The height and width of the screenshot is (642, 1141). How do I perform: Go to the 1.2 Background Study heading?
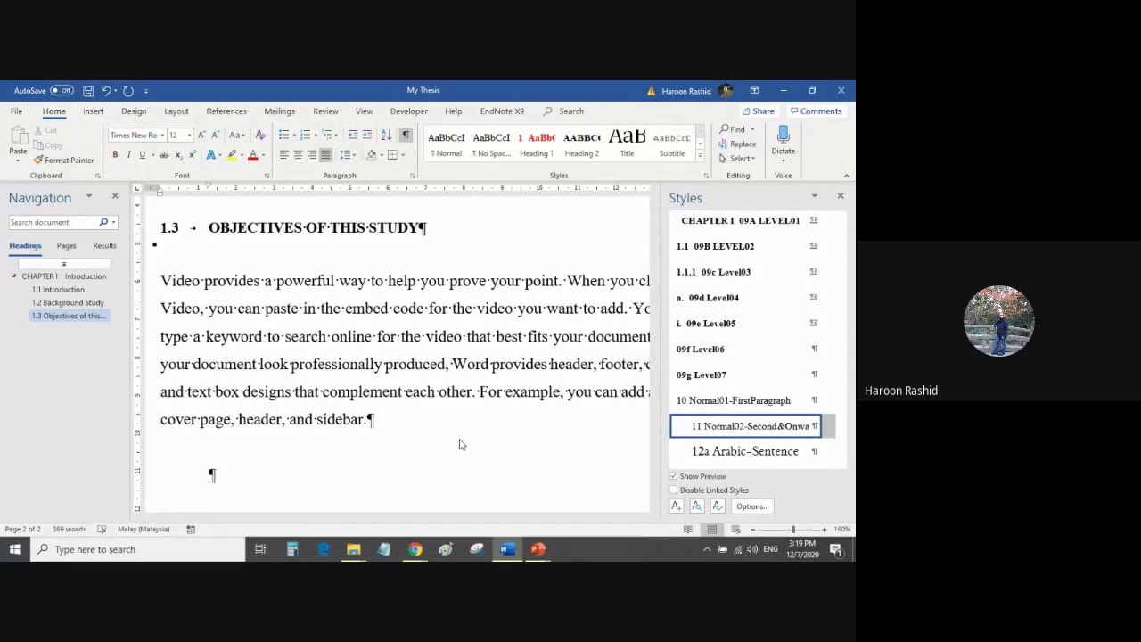(x=68, y=302)
